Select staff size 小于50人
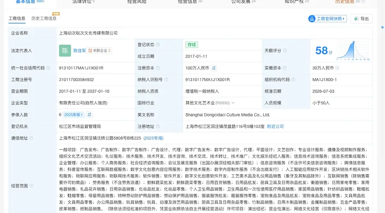This screenshot has width=385, height=213. point(321,103)
